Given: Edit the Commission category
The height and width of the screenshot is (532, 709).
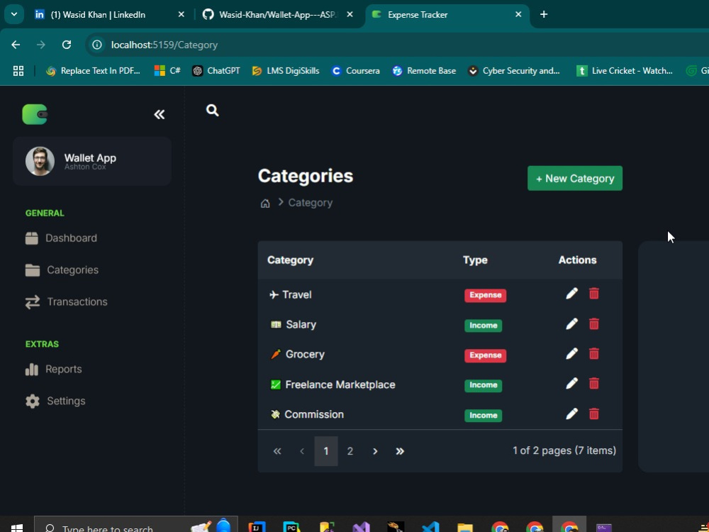Looking at the screenshot, I should 571,414.
